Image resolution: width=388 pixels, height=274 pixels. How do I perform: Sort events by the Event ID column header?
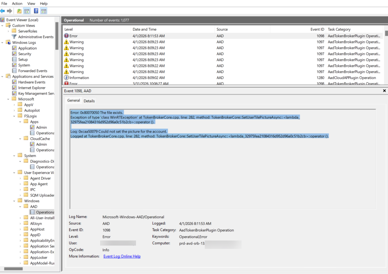click(x=298, y=29)
